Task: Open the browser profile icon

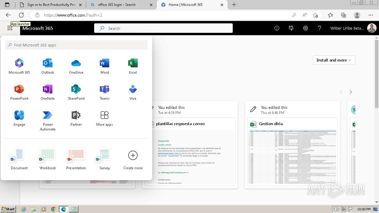Action: click(357, 15)
